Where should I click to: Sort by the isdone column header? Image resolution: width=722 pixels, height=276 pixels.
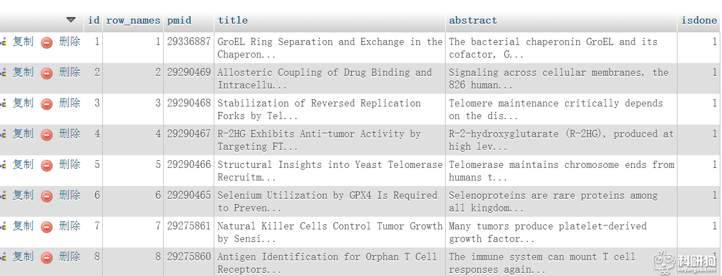pos(699,20)
